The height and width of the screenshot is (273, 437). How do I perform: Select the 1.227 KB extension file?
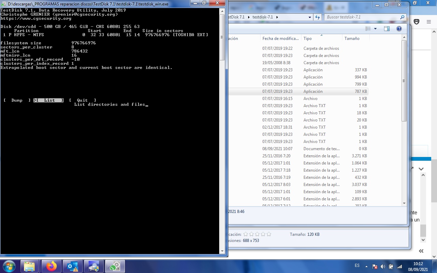click(298, 170)
